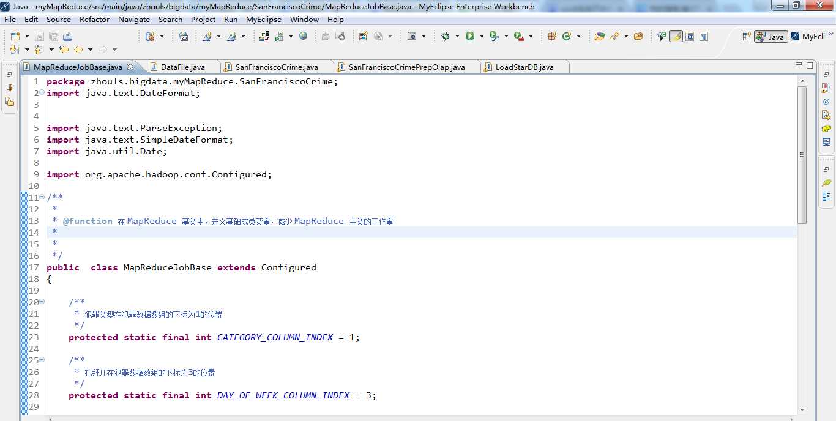Open the web browser globe icon

303,36
